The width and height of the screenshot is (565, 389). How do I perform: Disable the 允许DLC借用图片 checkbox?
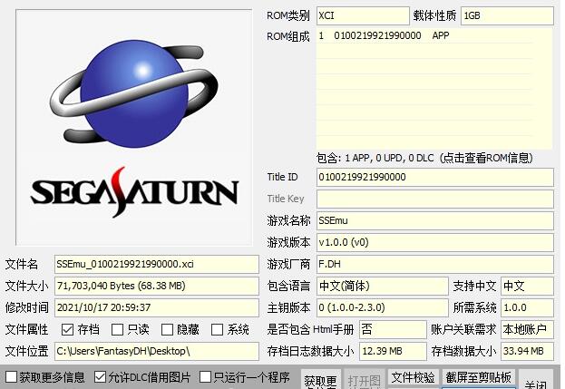pyautogui.click(x=100, y=377)
